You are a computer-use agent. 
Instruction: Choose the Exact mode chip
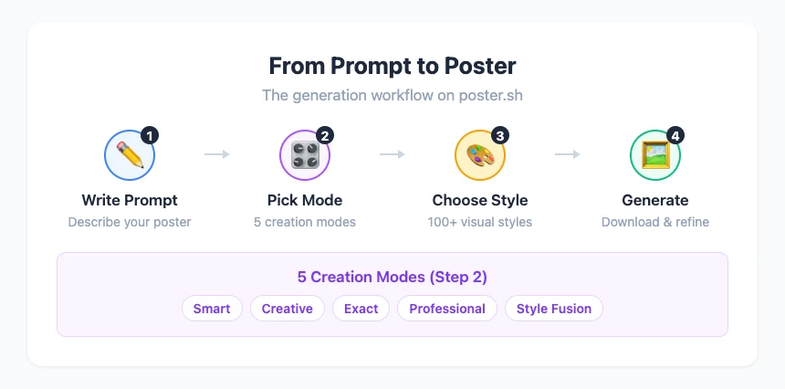361,309
